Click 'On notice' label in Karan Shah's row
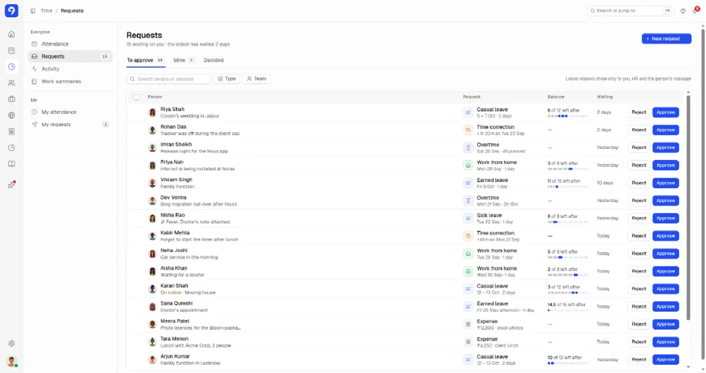Viewport: 706px width, 373px height. (171, 292)
